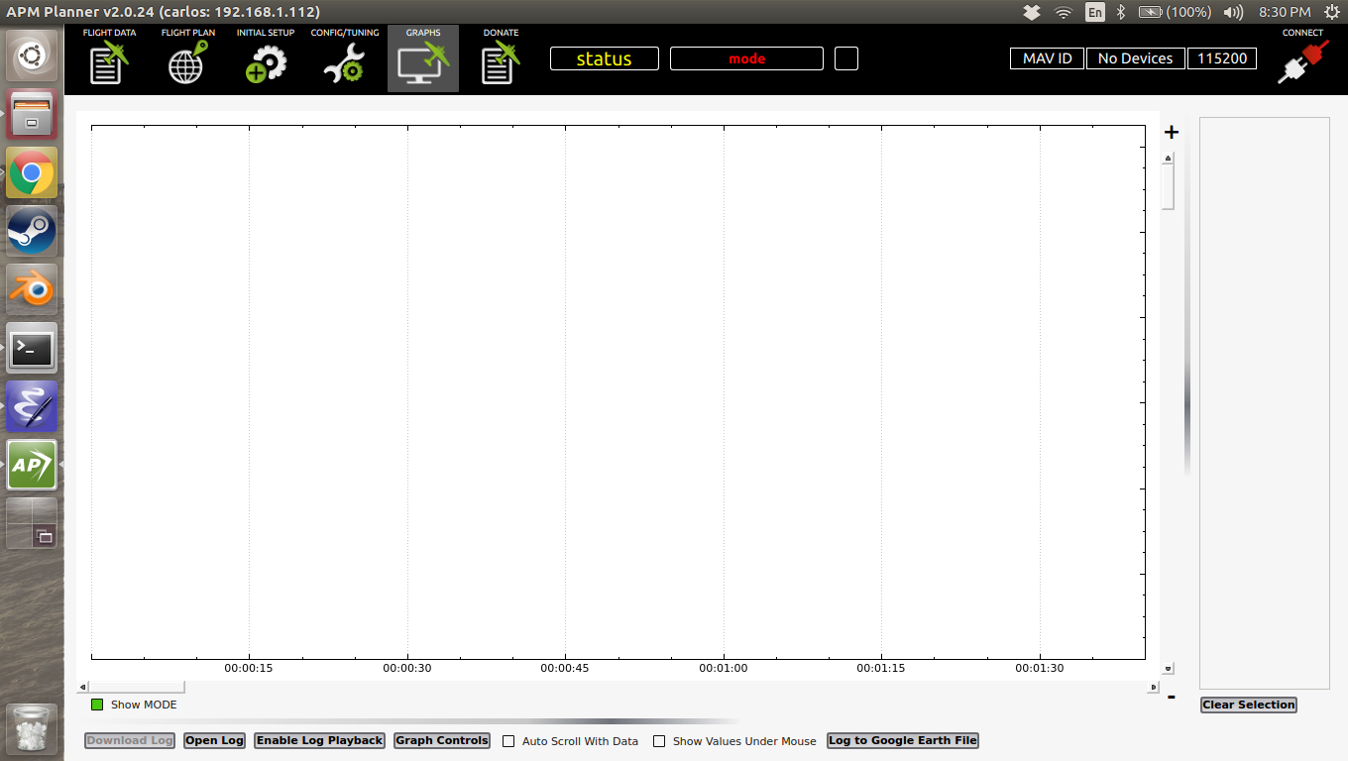The width and height of the screenshot is (1348, 761).
Task: Open the system clock menu
Action: [x=1285, y=13]
